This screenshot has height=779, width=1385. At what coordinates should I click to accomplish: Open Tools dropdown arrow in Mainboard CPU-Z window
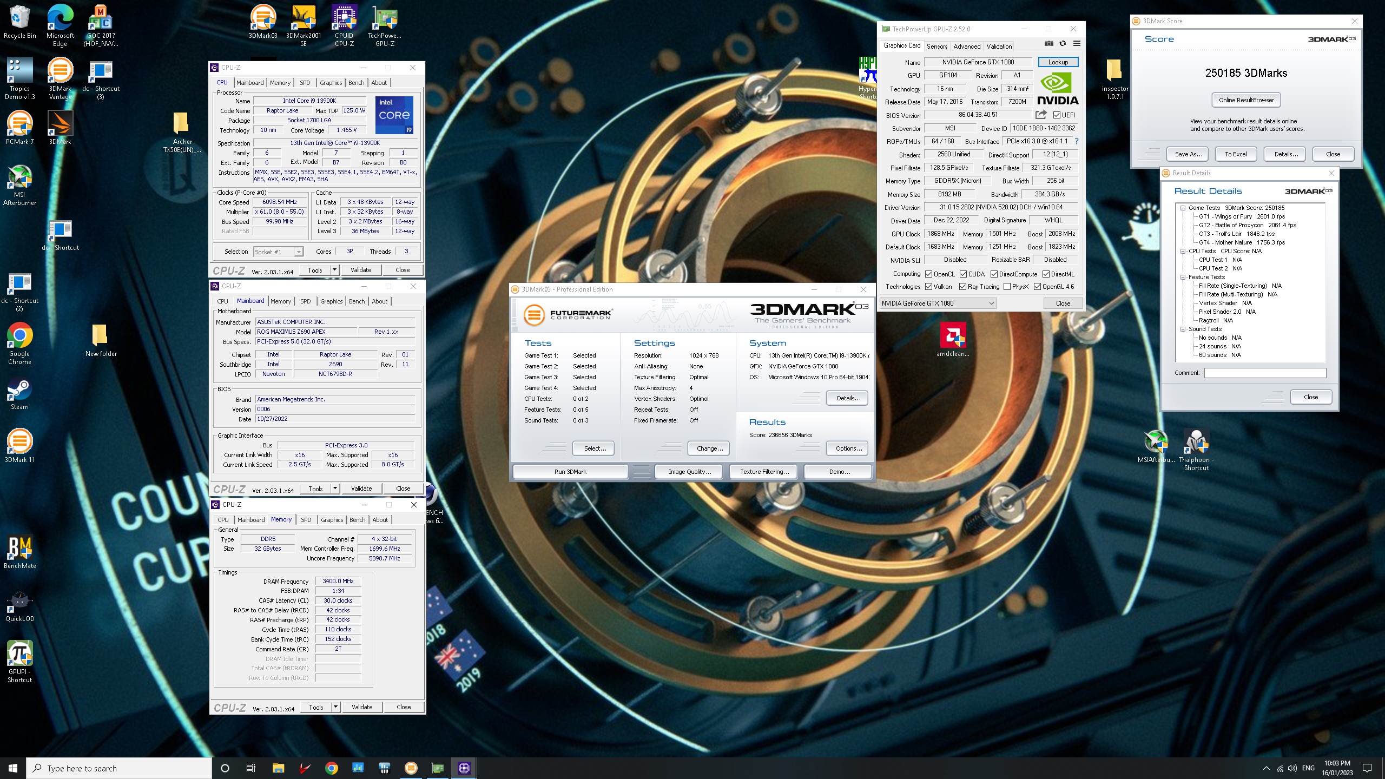(335, 488)
